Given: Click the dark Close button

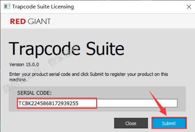Looking at the screenshot, I should pyautogui.click(x=131, y=123).
